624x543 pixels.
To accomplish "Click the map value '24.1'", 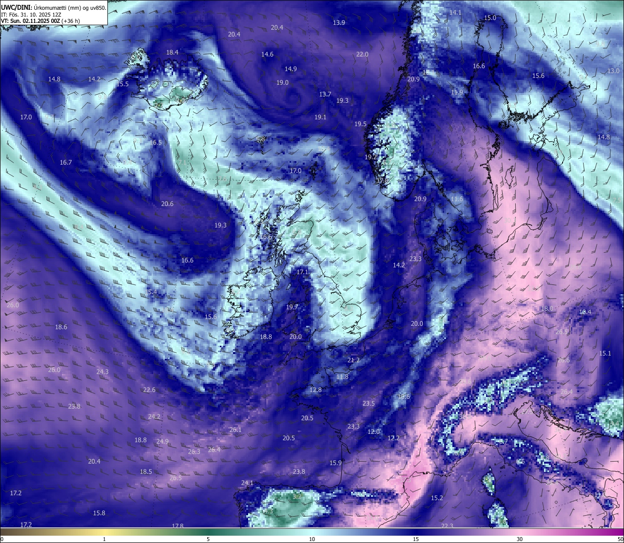I will coord(247,483).
